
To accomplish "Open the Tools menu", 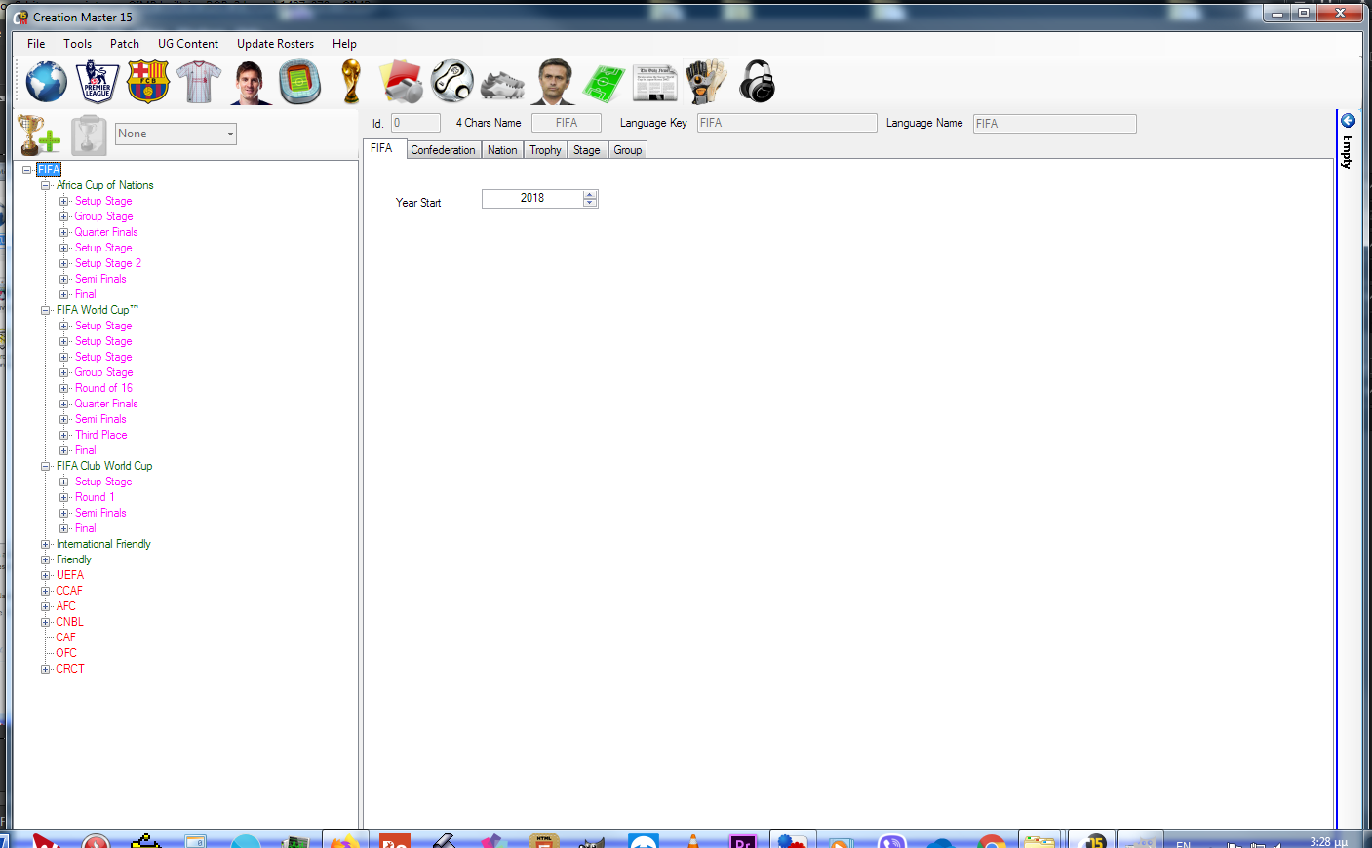I will point(78,44).
